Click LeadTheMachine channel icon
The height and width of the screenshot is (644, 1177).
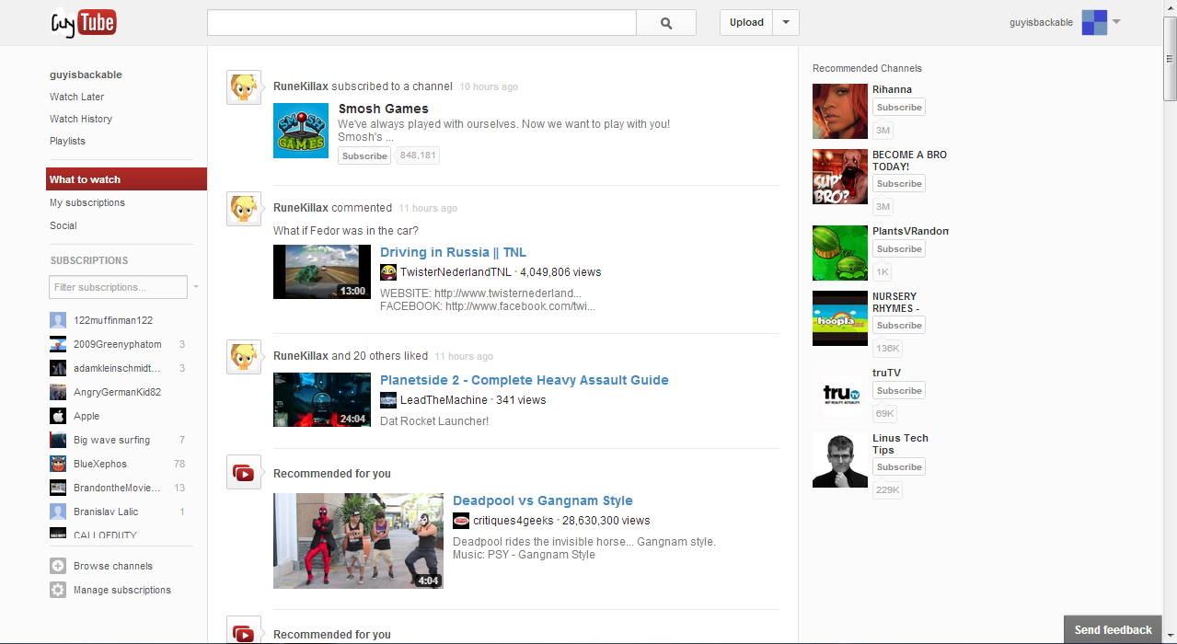[x=388, y=400]
